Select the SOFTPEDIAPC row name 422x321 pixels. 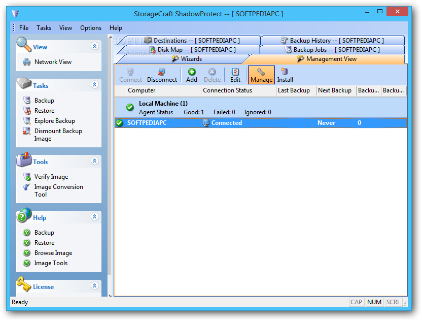[x=147, y=123]
